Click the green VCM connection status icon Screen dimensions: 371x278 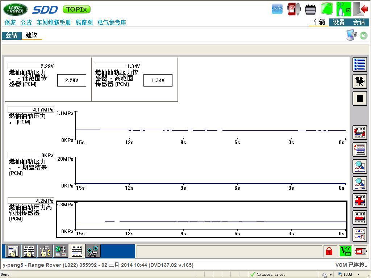pyautogui.click(x=344, y=9)
